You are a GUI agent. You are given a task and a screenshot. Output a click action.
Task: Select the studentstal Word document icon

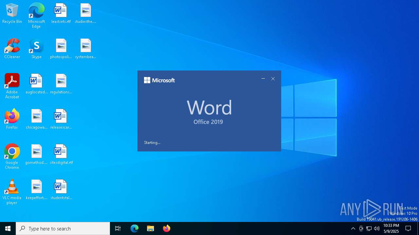tap(61, 190)
